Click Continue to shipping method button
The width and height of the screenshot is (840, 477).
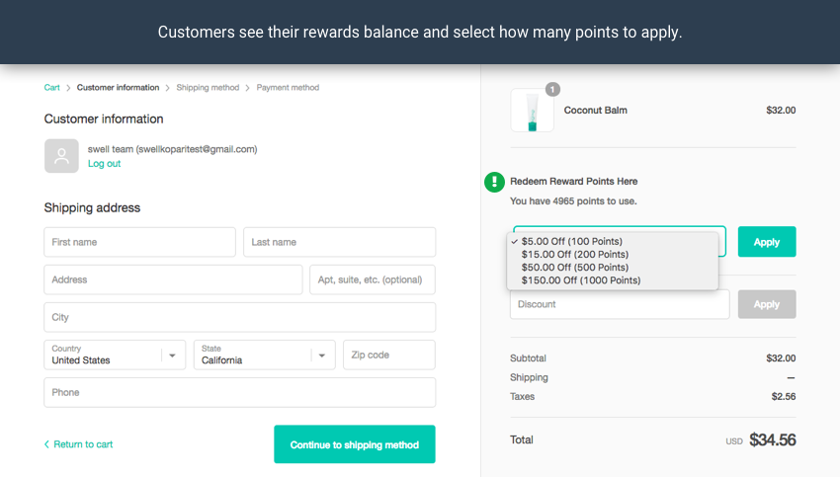pos(354,444)
